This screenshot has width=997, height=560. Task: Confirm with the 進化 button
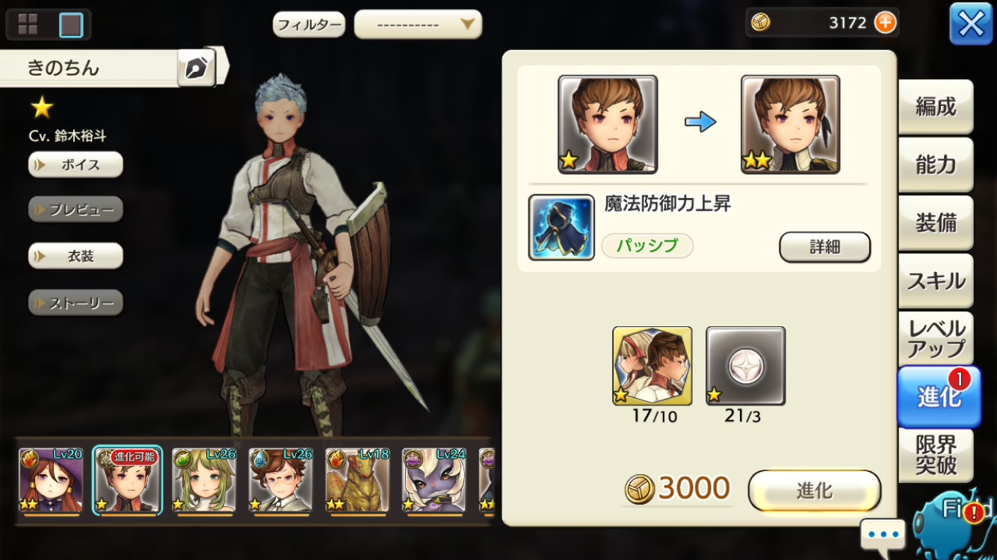pos(815,491)
